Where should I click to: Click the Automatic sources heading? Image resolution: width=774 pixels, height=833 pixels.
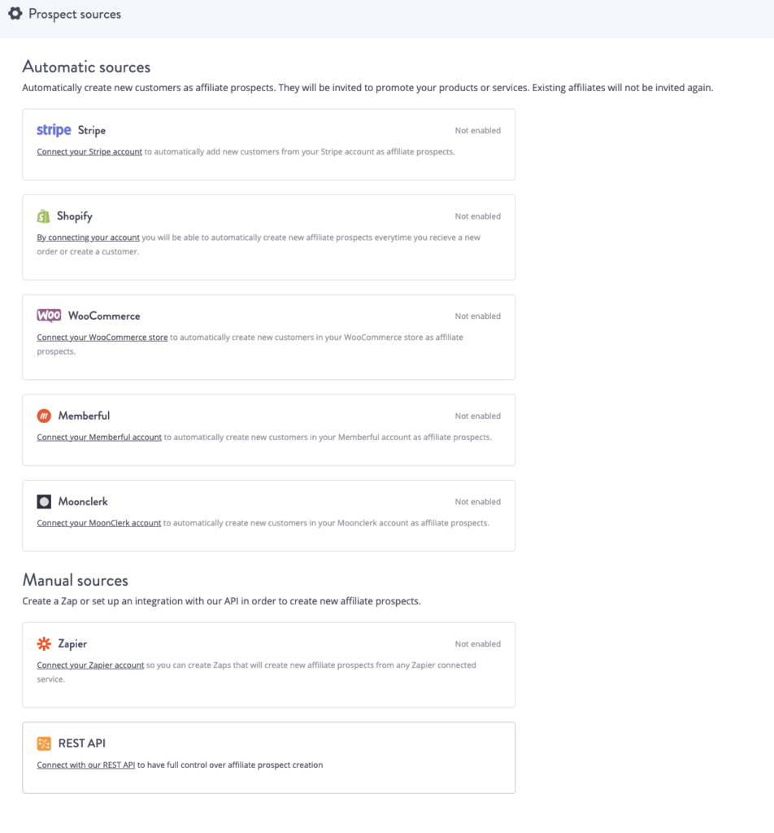click(86, 67)
